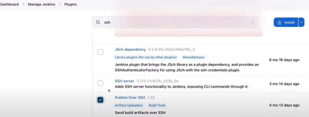Image resolution: width=309 pixels, height=117 pixels.
Task: Select the Library plugins category tag
Action: click(146, 57)
